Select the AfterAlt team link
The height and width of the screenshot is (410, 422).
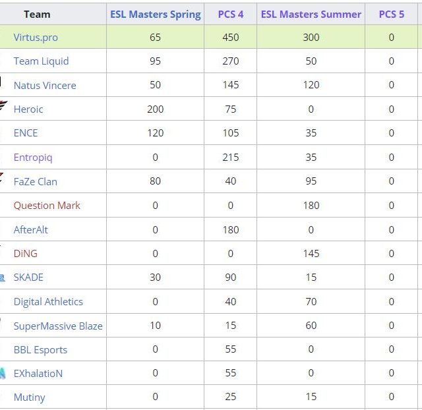(x=31, y=229)
